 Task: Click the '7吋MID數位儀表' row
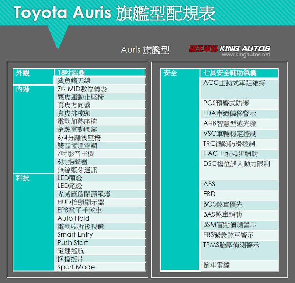(x=100, y=89)
